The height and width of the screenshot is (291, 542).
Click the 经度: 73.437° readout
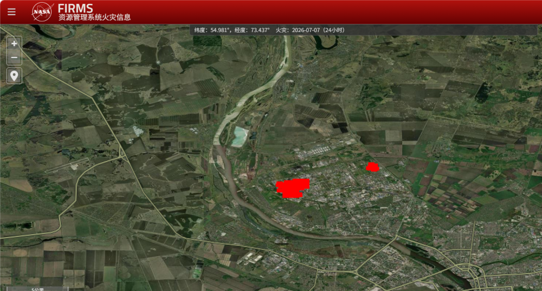tap(253, 30)
